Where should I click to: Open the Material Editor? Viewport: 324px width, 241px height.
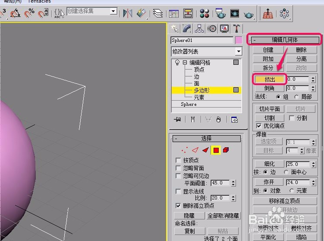pos(204,13)
